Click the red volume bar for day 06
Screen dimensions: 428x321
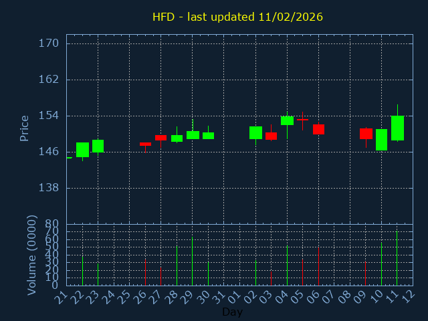[x=318, y=267]
